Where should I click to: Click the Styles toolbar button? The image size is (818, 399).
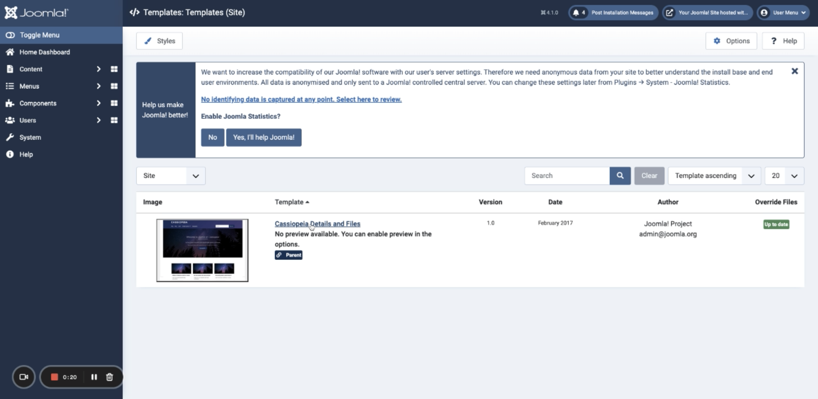159,41
